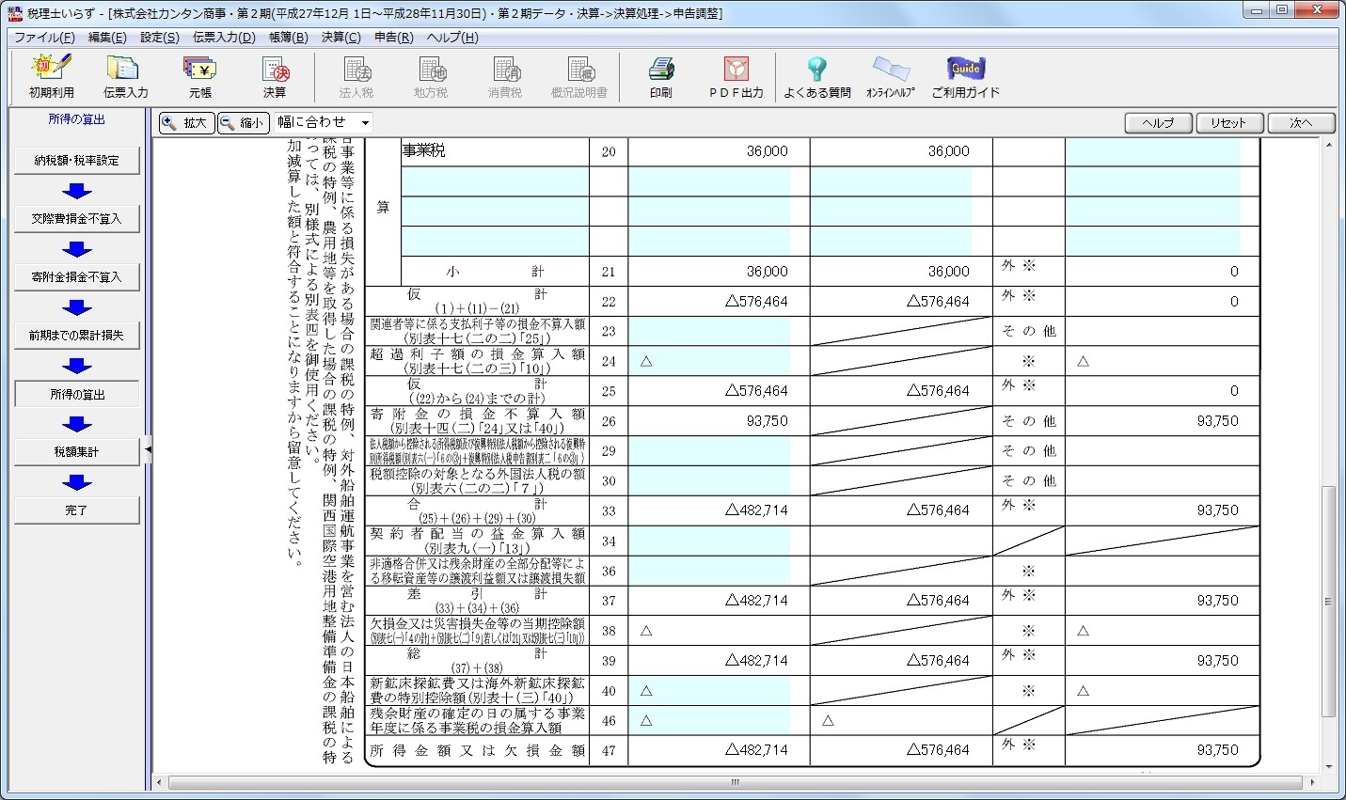This screenshot has height=800, width=1346.
Task: Click the row 23 input cell
Action: [708, 331]
